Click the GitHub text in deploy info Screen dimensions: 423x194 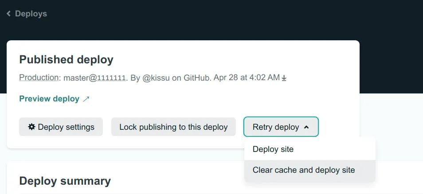click(x=196, y=78)
